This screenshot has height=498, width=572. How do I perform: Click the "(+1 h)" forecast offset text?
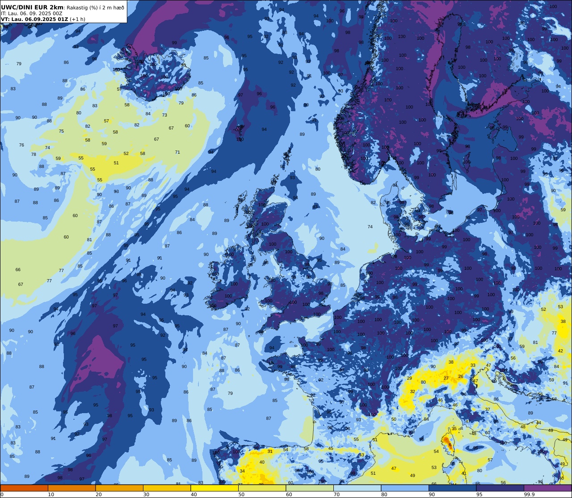[x=77, y=19]
